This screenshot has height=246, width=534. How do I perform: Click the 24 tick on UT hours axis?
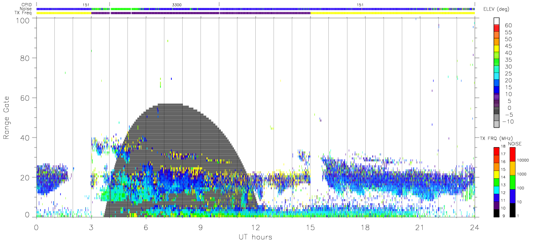(475, 227)
